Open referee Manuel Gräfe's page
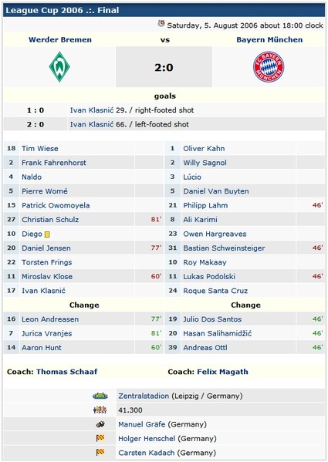The width and height of the screenshot is (328, 462). [142, 424]
